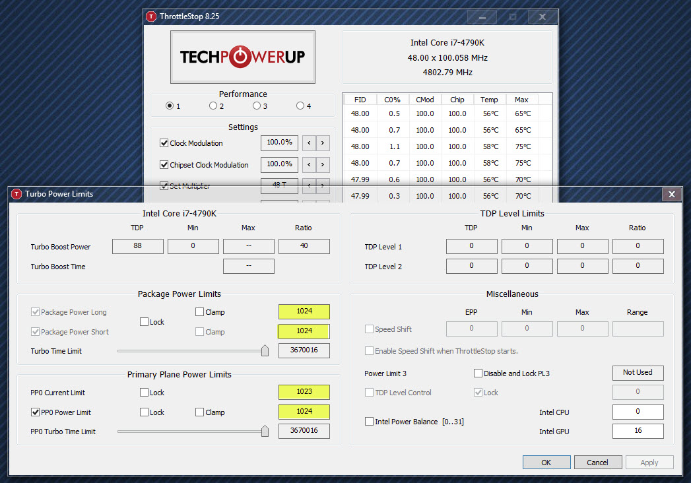
Task: Select Performance profile 2
Action: click(x=213, y=106)
